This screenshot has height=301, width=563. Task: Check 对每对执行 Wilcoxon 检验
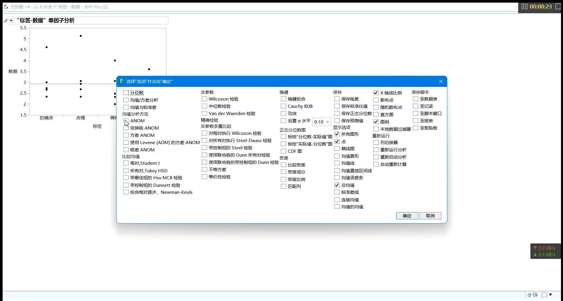pos(204,133)
